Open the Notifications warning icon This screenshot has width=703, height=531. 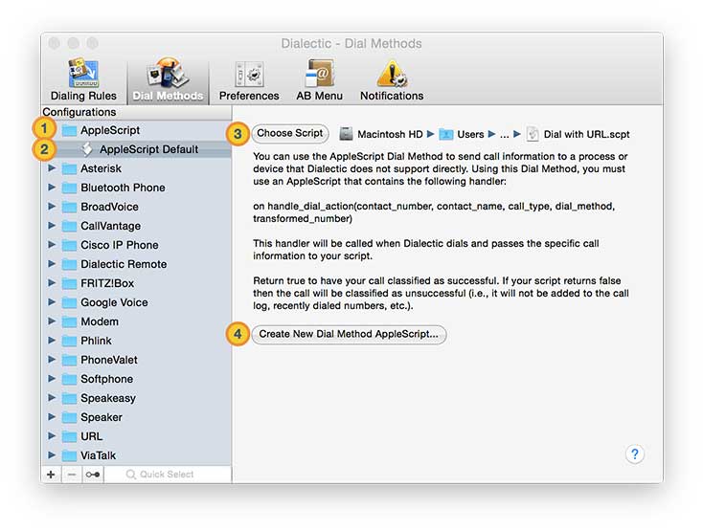tap(392, 74)
